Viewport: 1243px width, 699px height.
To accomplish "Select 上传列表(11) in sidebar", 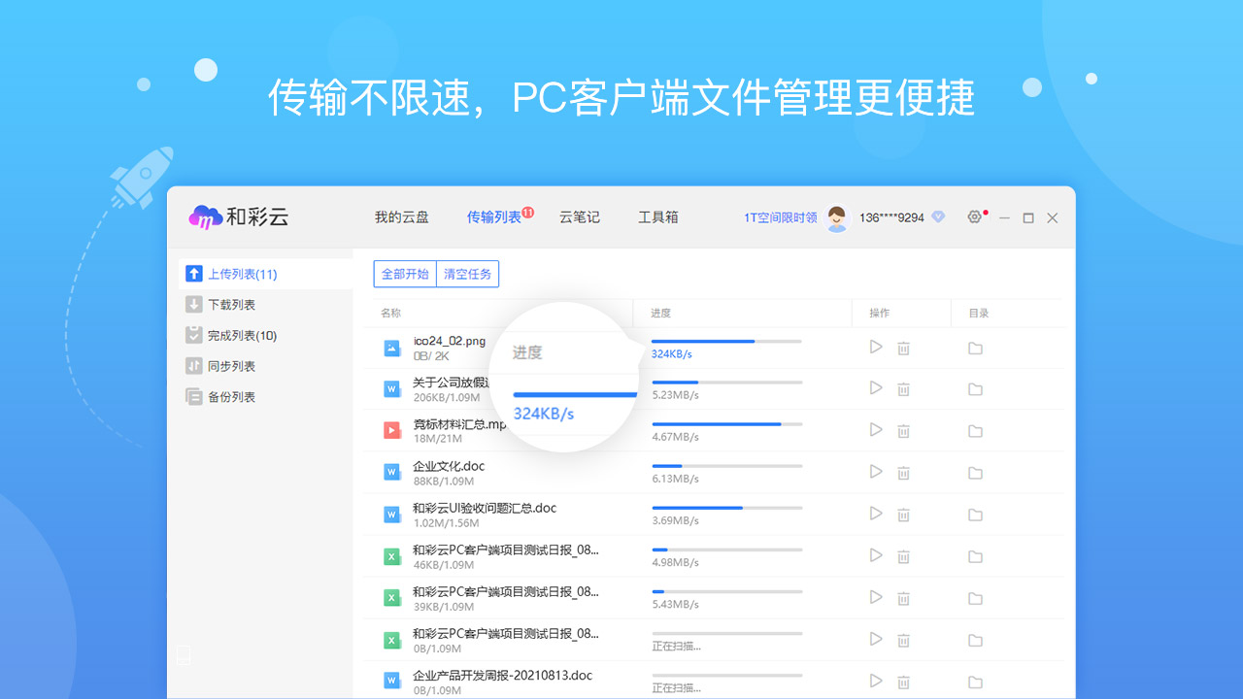I will pos(266,274).
